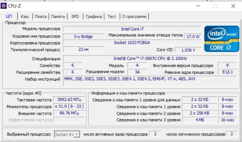Open the SPD tab
This screenshot has height=142, width=242.
(x=75, y=16)
